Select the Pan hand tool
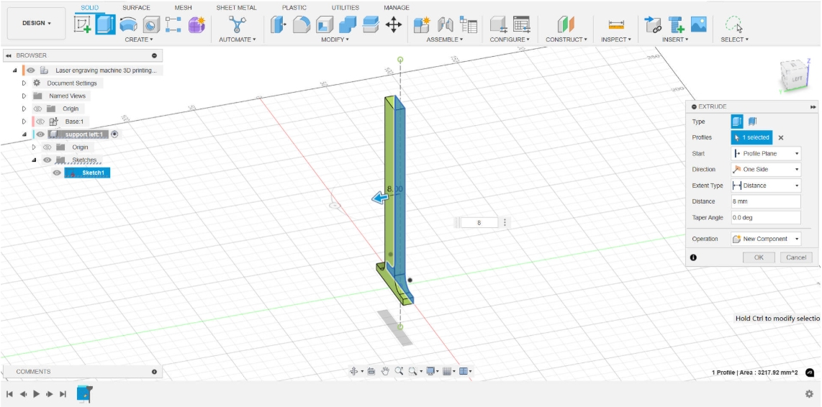Screen dimensions: 822x407 385,371
